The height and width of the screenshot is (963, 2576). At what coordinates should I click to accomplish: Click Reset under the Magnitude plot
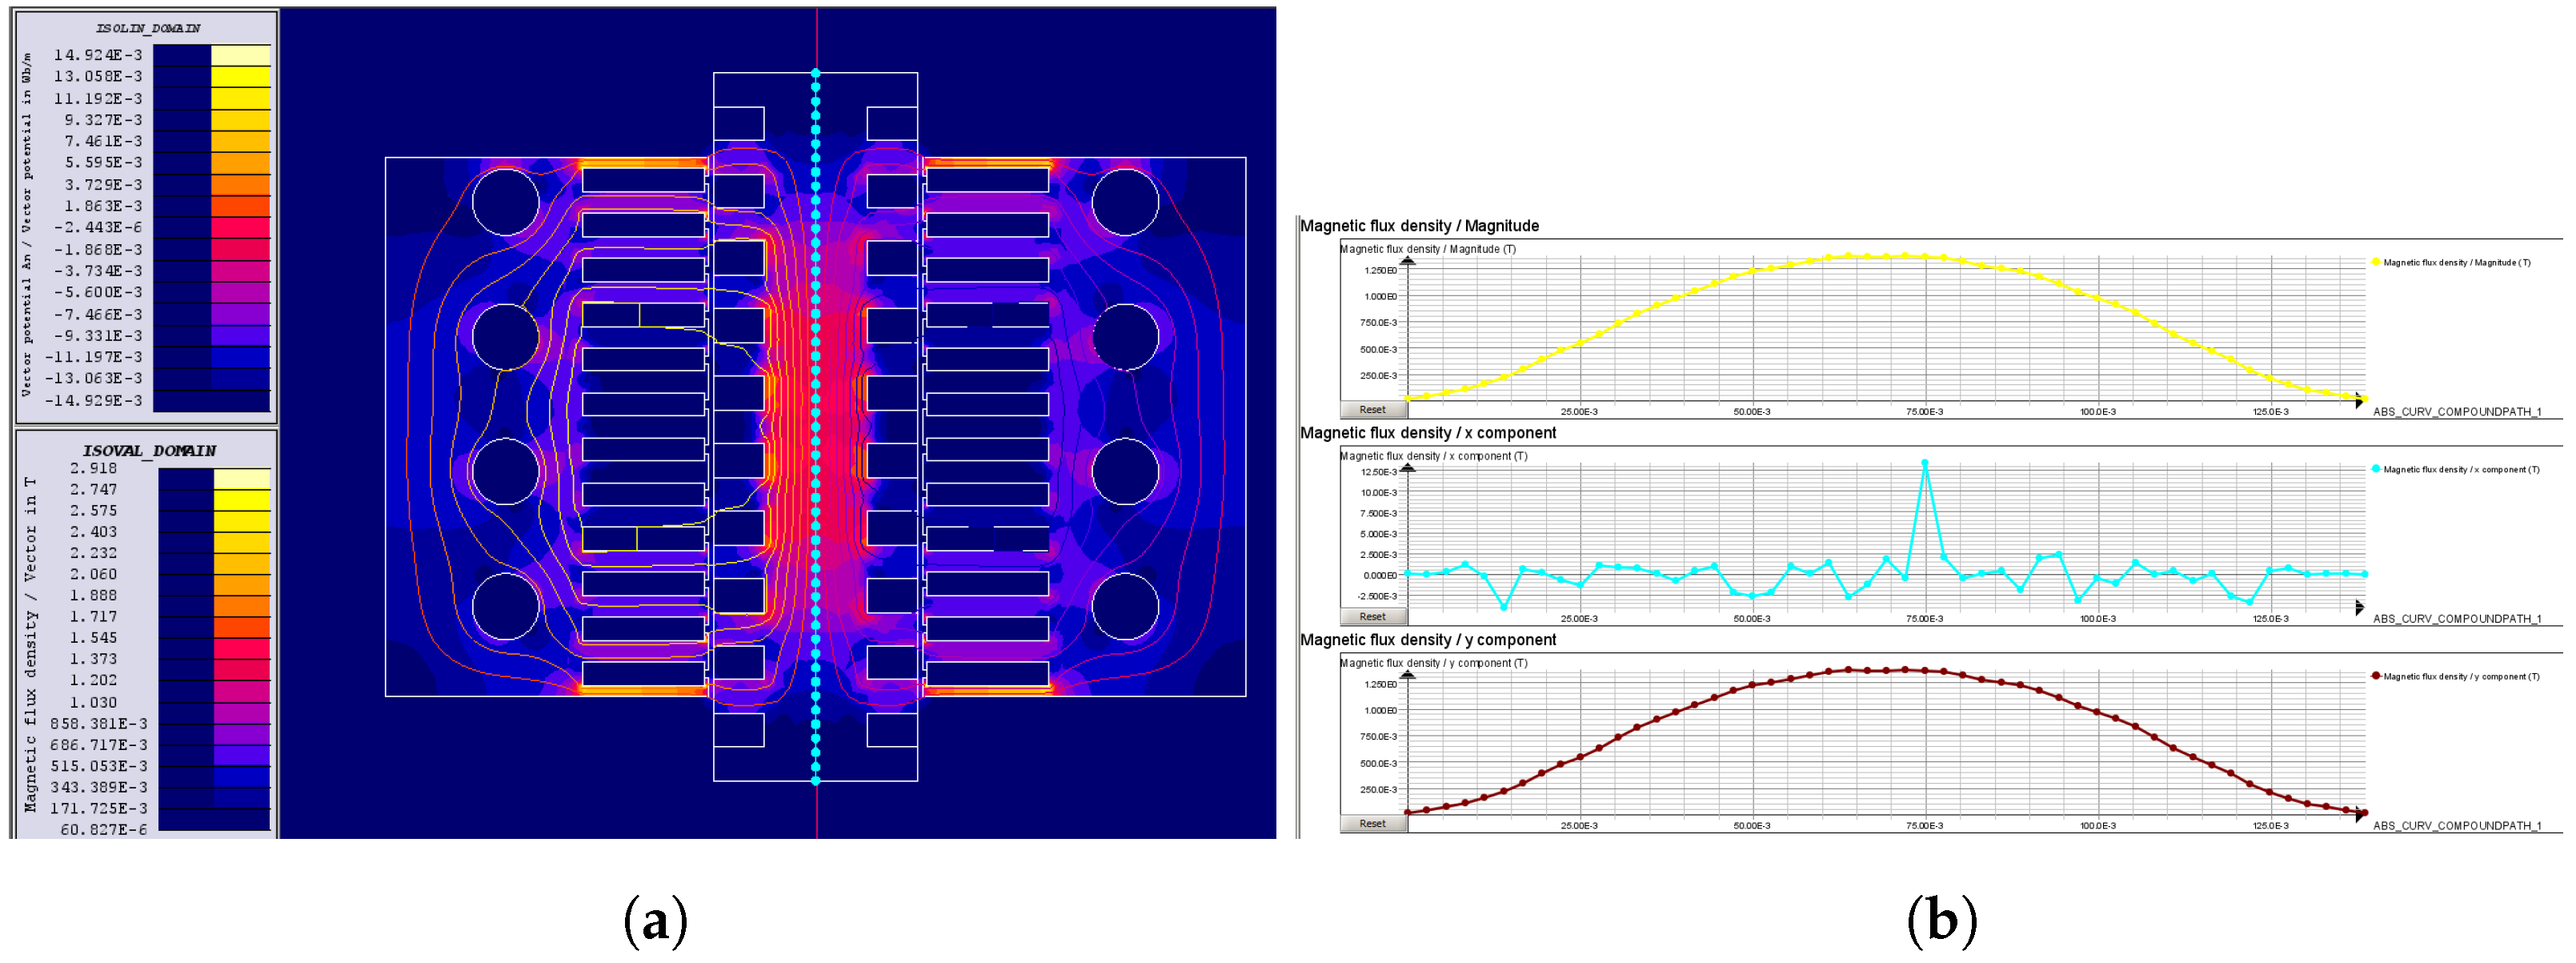click(x=1372, y=409)
